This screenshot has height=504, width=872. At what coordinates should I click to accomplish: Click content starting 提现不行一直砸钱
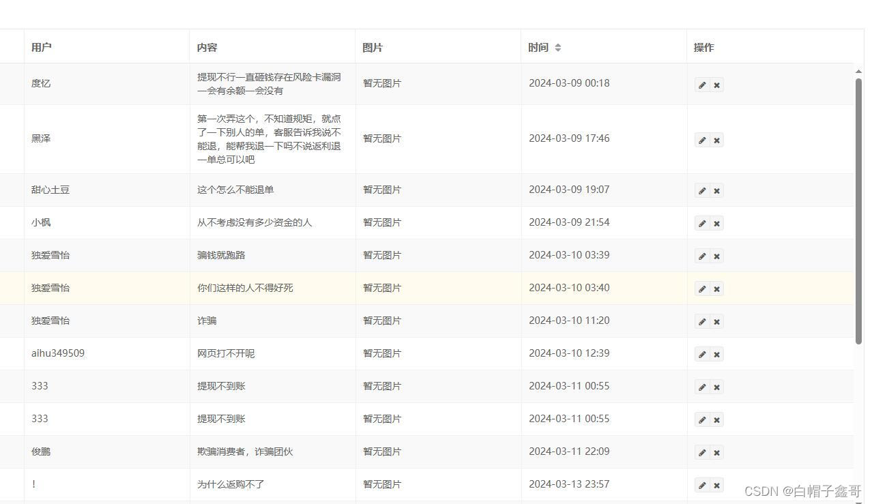[269, 84]
